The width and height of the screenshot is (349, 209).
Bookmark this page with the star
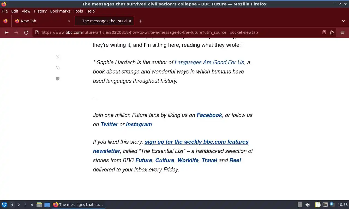coord(332,32)
